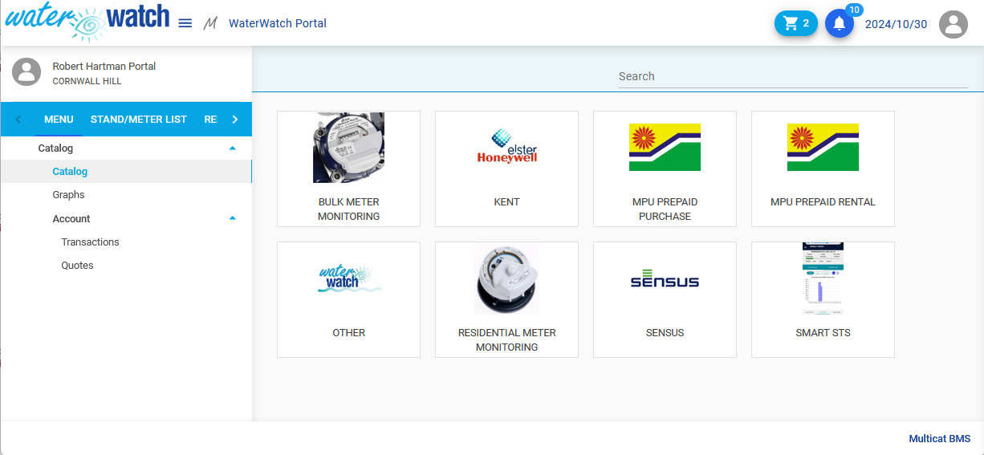
Task: Click the WaterWatch logo
Action: [x=87, y=22]
